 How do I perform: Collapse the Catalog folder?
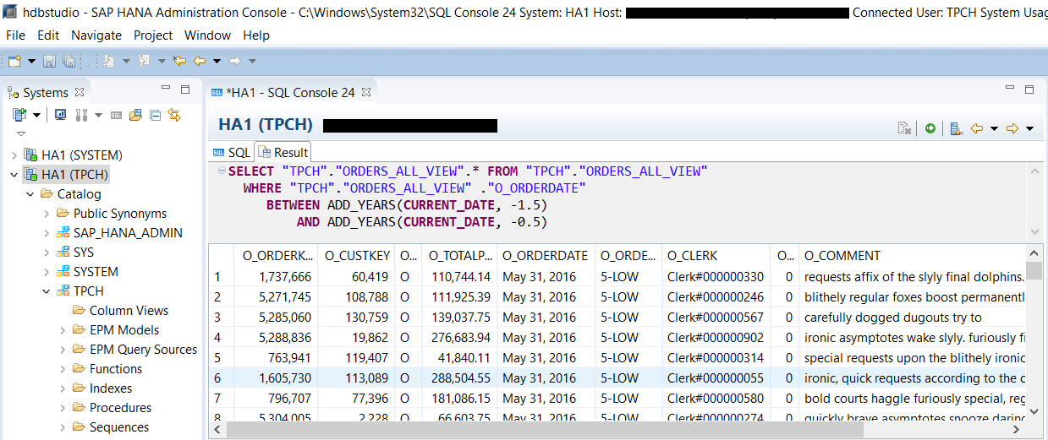click(30, 194)
